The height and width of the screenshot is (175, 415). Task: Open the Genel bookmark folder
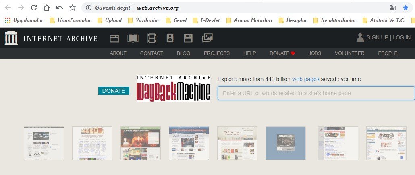point(176,20)
